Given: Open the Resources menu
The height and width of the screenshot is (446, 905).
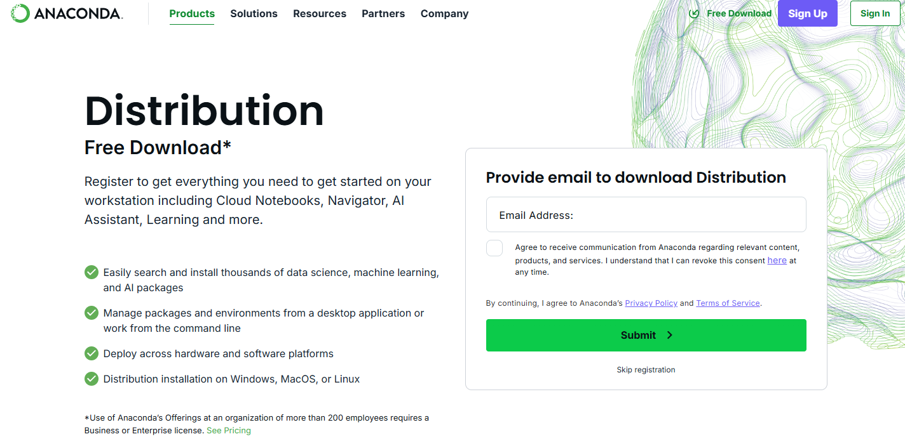Looking at the screenshot, I should click(x=320, y=13).
